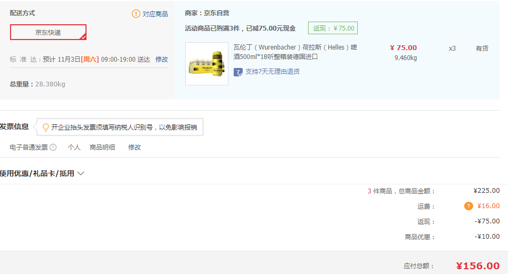Click the orange question icon beside shipping fee

pos(468,206)
